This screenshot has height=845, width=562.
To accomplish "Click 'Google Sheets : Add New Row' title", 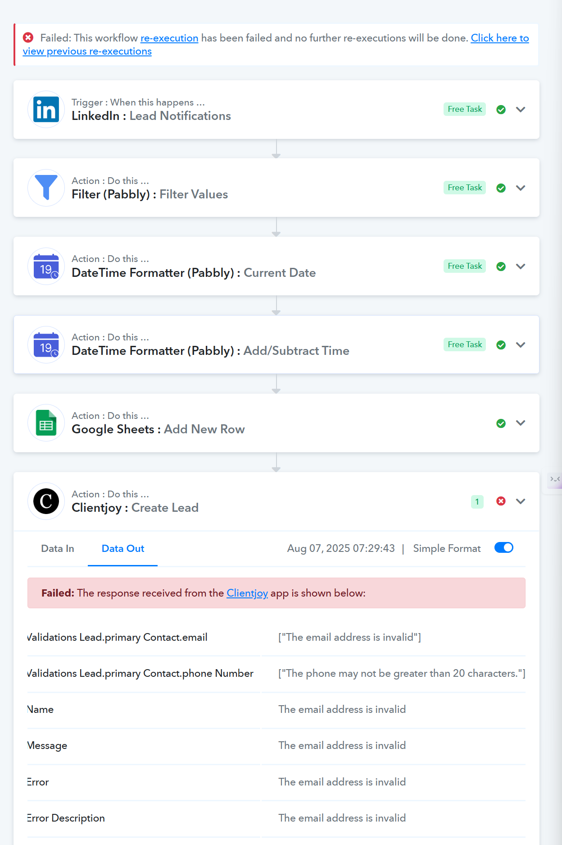I will 158,429.
